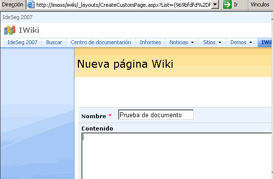
Task: Go to Centro de documentación tab
Action: click(x=101, y=42)
